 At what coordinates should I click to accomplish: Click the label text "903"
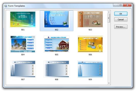tap(90, 30)
